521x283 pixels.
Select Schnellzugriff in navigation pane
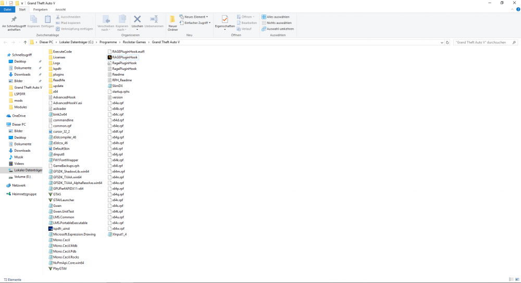tap(20, 55)
